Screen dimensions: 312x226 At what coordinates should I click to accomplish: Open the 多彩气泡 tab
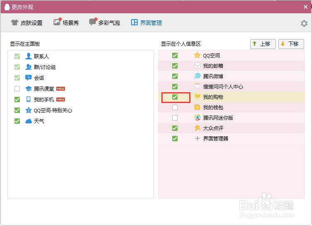click(x=105, y=22)
